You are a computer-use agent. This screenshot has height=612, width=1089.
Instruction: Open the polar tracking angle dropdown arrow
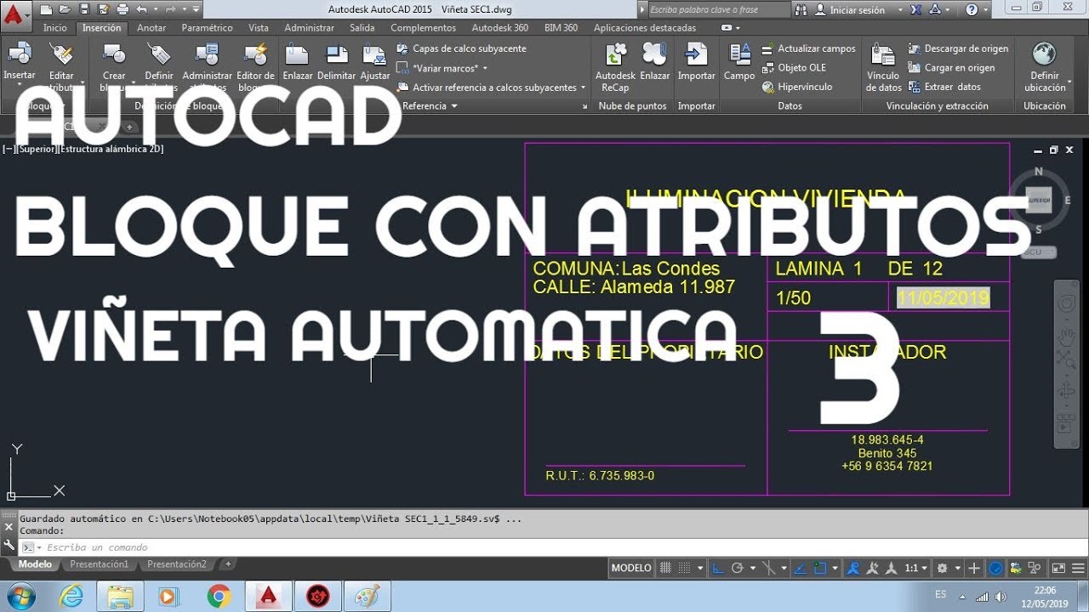tap(753, 568)
